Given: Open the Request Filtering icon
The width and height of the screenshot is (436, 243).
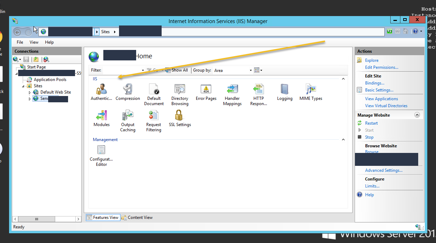Looking at the screenshot, I should point(154,116).
